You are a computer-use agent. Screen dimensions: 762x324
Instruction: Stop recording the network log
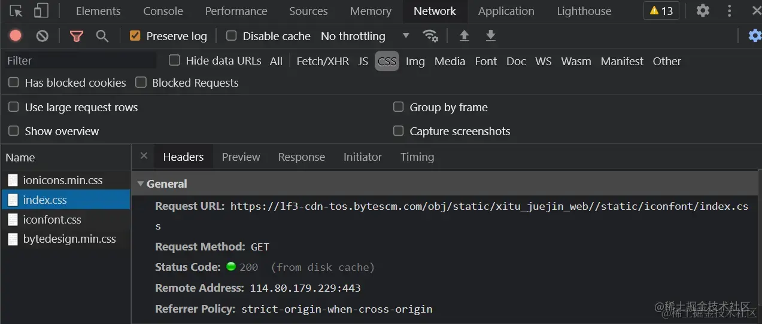pos(16,36)
